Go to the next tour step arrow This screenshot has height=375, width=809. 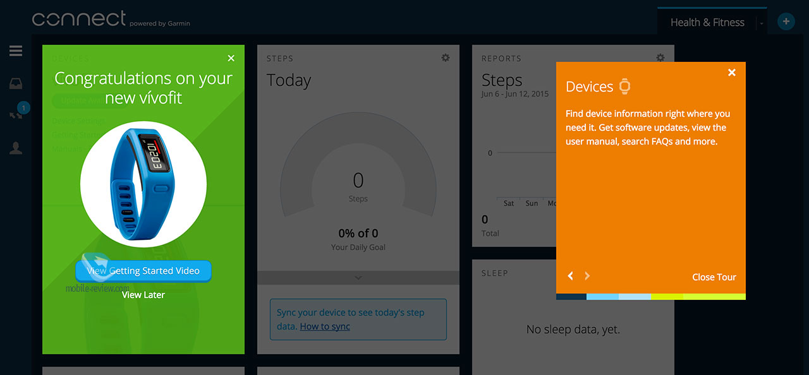coord(587,276)
